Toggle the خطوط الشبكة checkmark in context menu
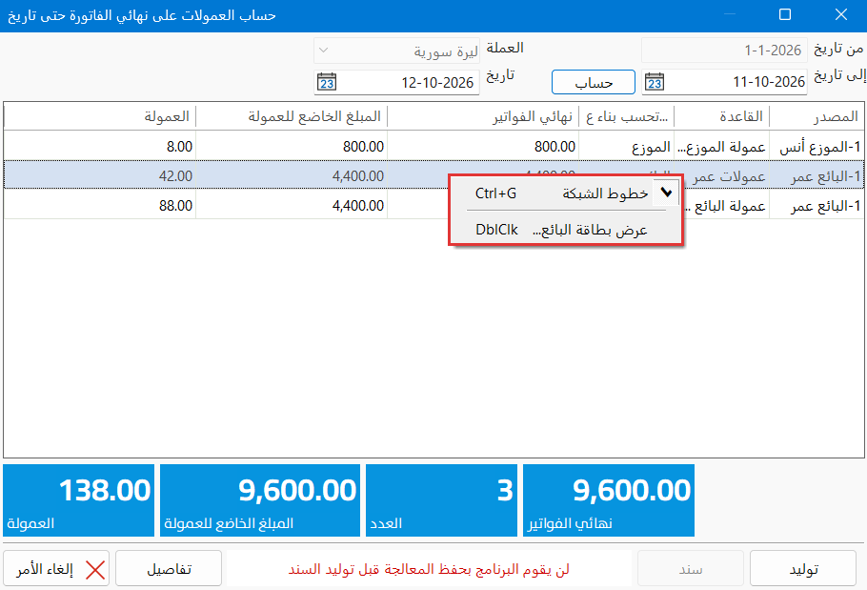 coord(666,193)
